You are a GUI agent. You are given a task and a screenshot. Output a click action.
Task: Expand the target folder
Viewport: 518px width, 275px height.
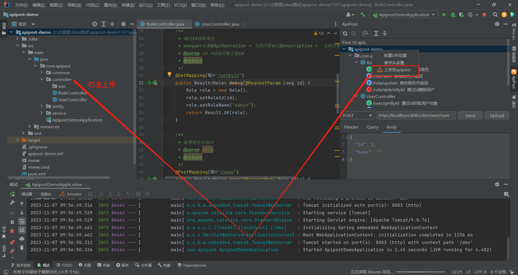click(18, 140)
